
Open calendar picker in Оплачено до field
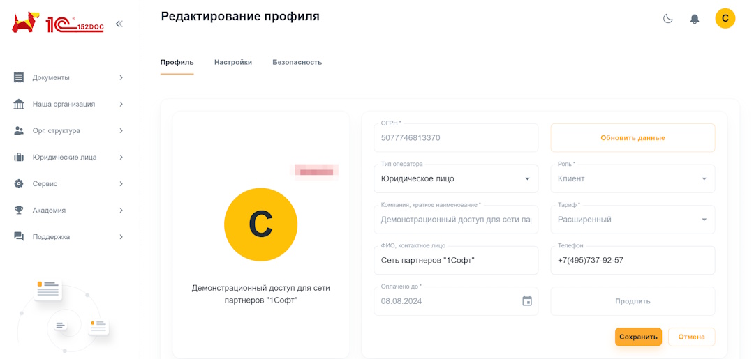[527, 301]
